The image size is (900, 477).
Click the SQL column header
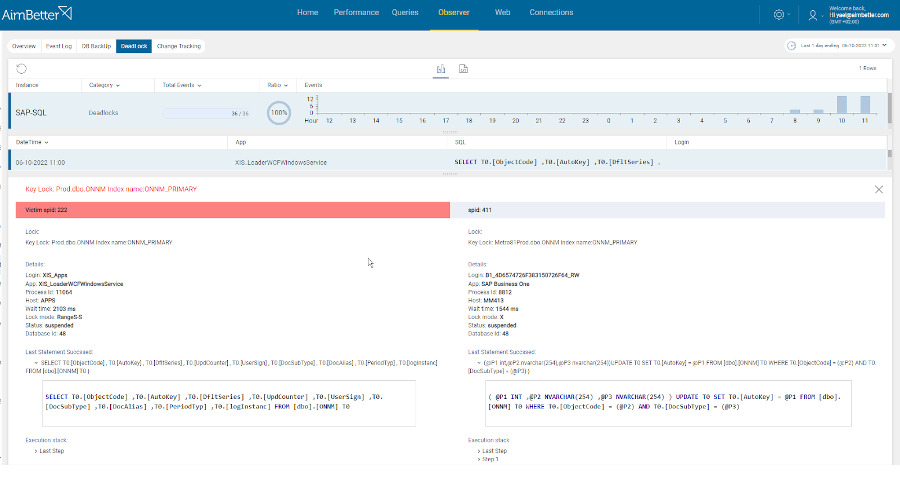(x=460, y=142)
